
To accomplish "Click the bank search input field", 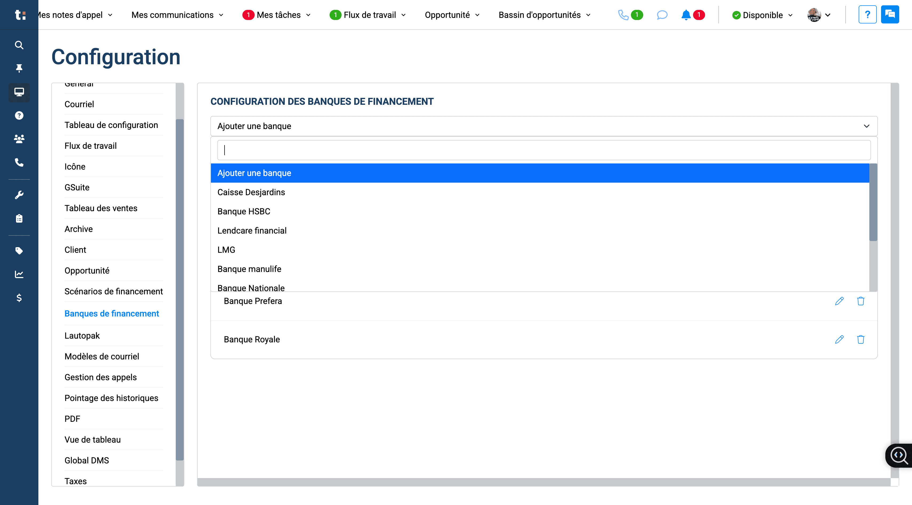I will pyautogui.click(x=544, y=150).
